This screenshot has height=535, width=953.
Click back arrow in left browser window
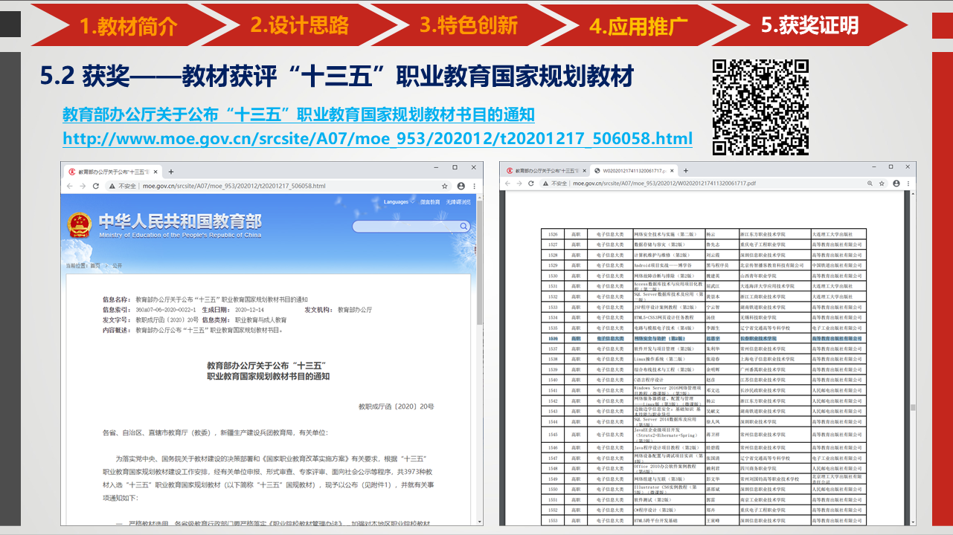(69, 186)
